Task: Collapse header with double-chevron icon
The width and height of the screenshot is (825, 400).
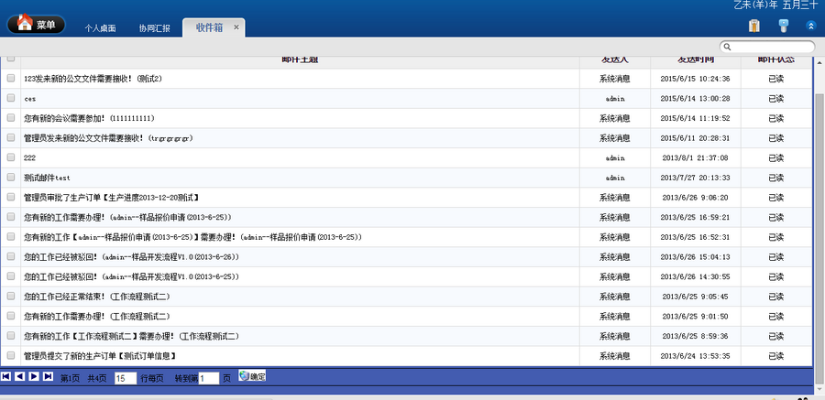Action: (x=811, y=26)
